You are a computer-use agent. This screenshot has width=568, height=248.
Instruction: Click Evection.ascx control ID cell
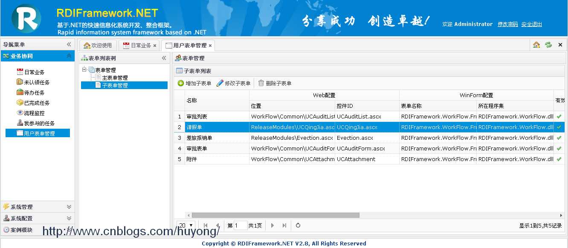coord(367,138)
